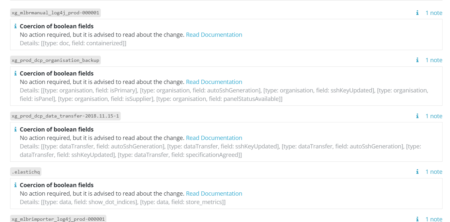The image size is (450, 222).
Task: Open Read Documentation link for organisation backup index
Action: 214,82
